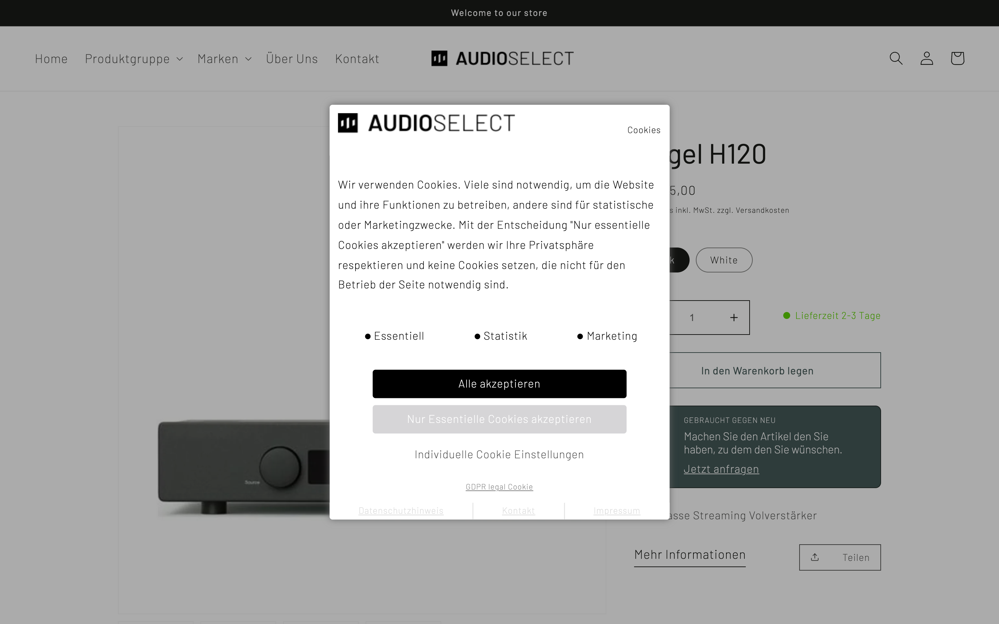Open the search icon in header
The height and width of the screenshot is (624, 999).
896,58
